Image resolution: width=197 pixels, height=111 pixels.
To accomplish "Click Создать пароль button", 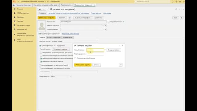I will [x=114, y=50].
